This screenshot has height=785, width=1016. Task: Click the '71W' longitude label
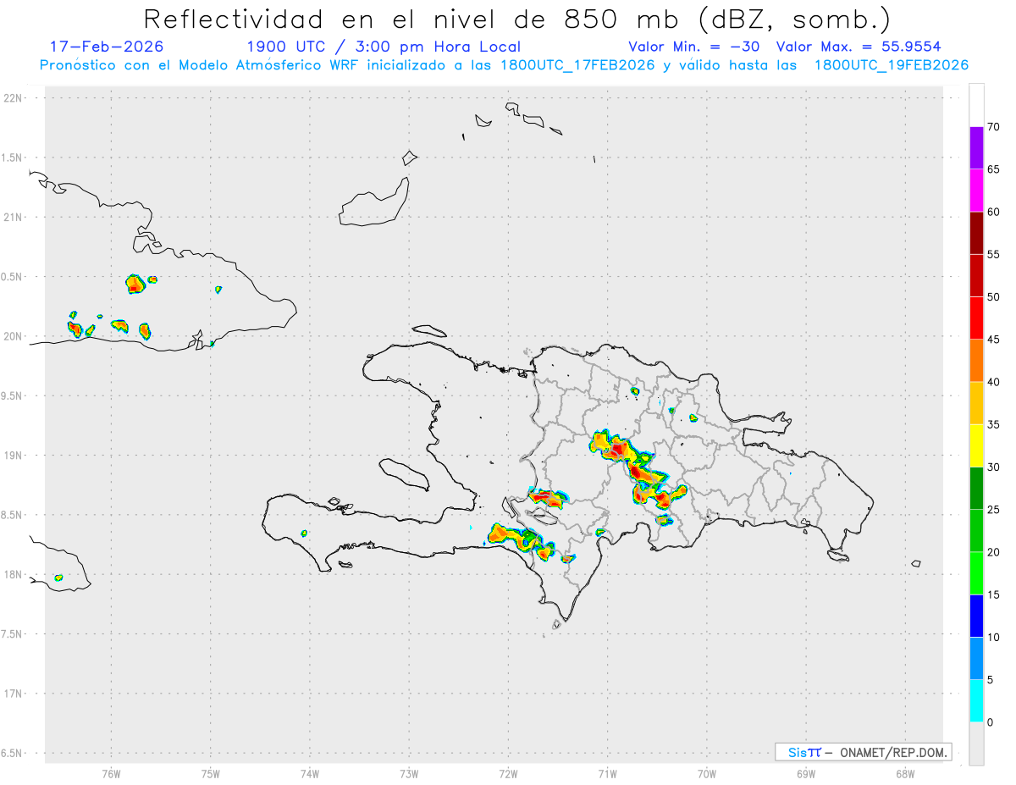tap(607, 773)
